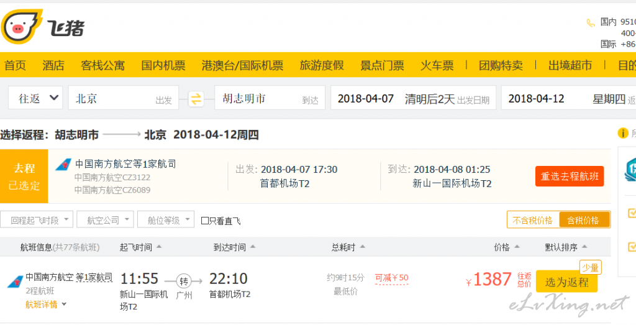Open the 航空公司 airline filter dropdown
Viewport: 636px width, 325px height.
point(104,219)
